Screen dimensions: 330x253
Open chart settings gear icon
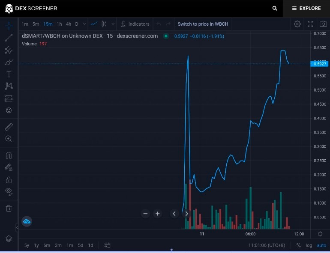(297, 24)
